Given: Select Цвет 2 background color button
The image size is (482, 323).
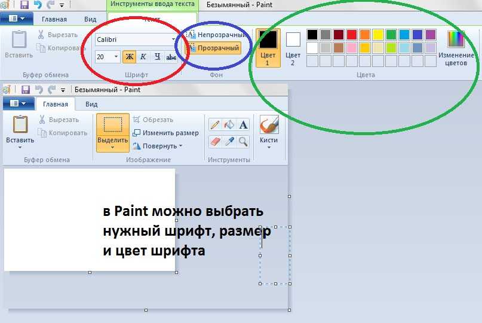Looking at the screenshot, I should (x=293, y=48).
